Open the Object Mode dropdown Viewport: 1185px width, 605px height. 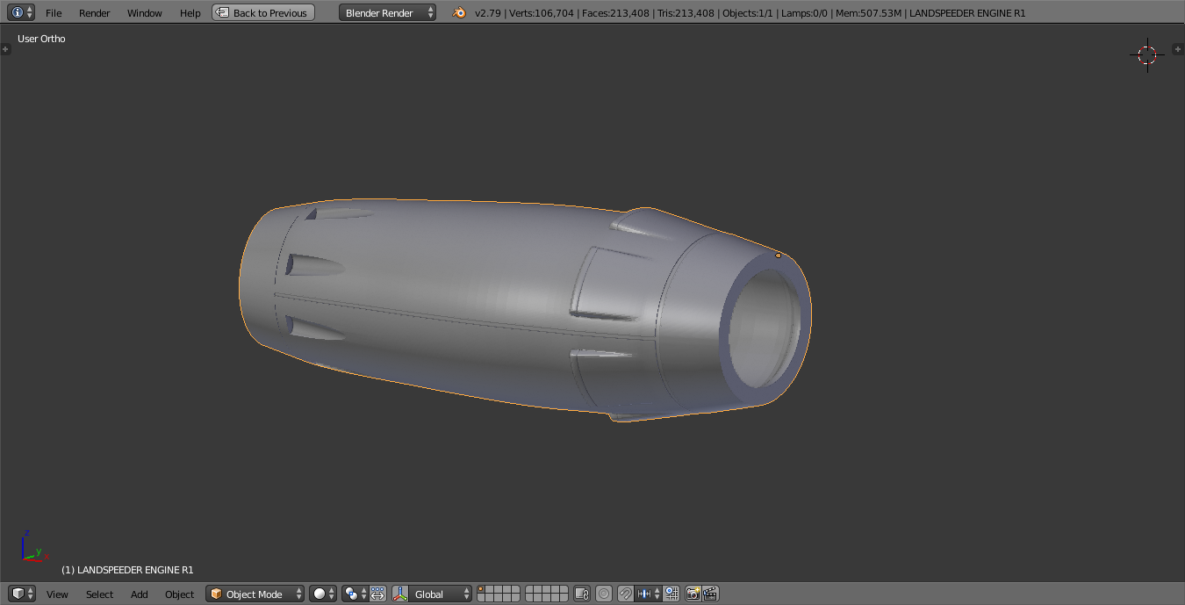click(255, 594)
